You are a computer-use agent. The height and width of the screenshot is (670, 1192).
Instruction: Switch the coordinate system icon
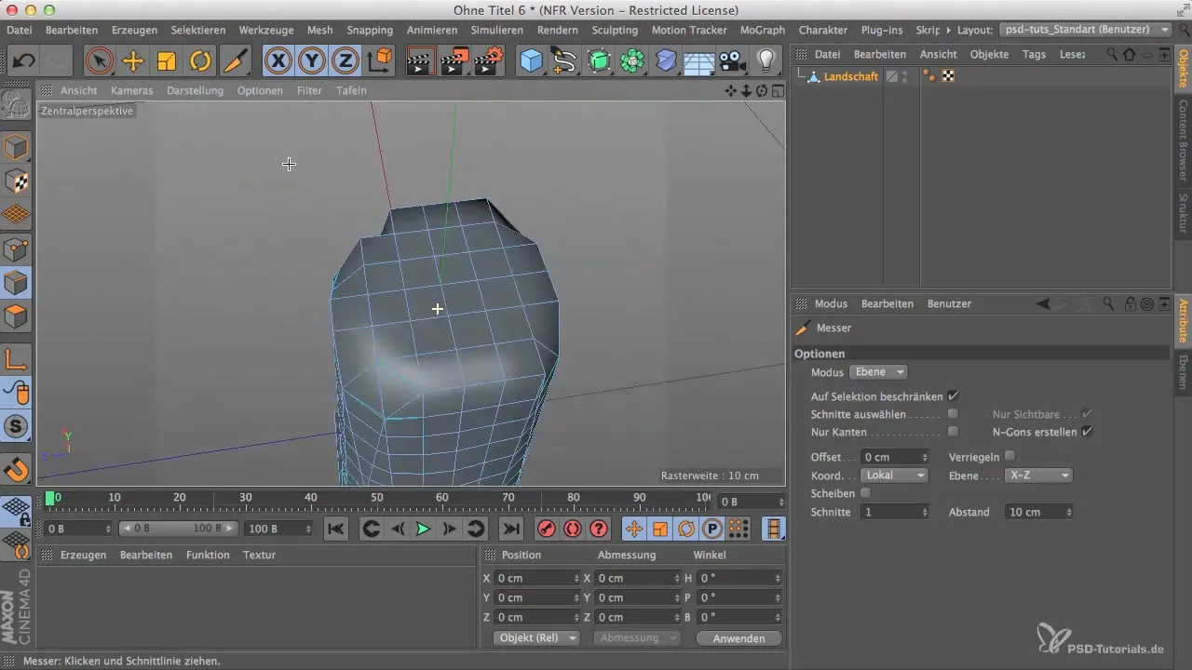[380, 61]
